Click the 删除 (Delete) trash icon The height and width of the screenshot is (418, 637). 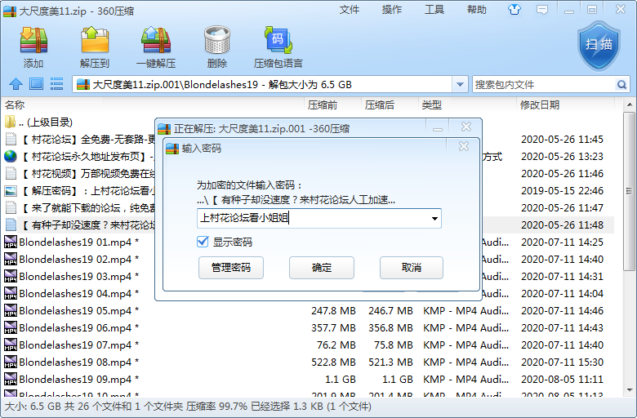(x=217, y=40)
